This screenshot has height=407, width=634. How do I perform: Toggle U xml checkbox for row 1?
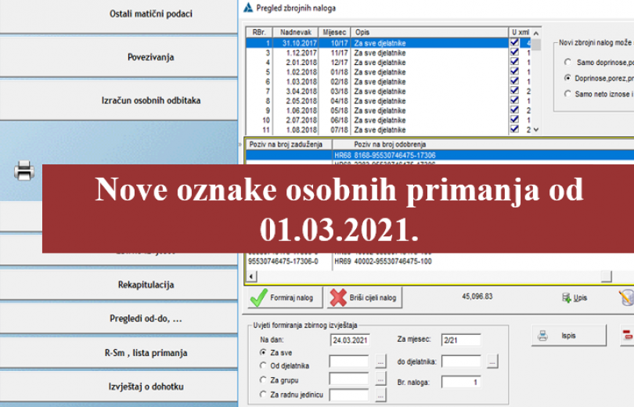514,42
